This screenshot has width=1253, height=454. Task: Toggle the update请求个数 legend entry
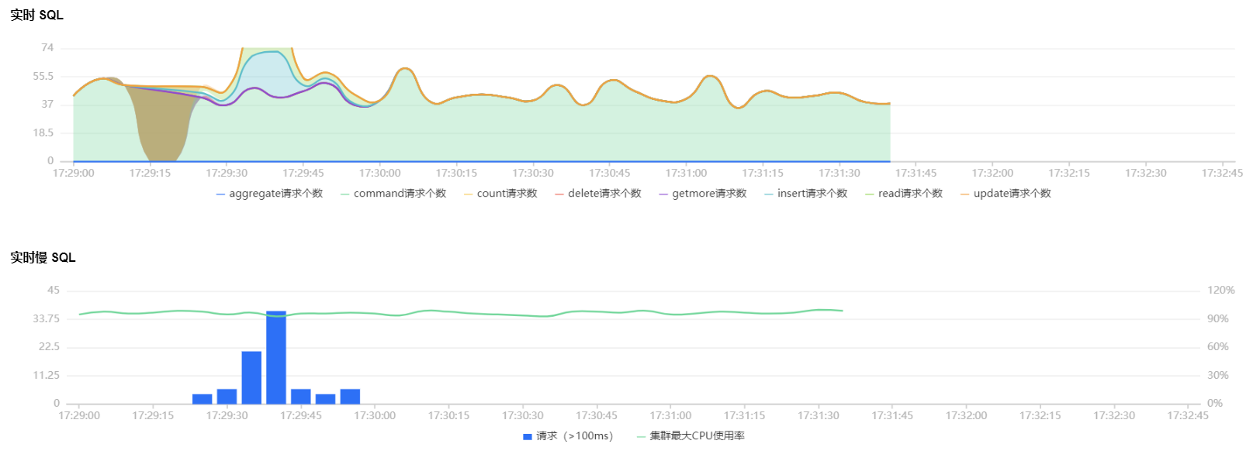pos(1006,194)
